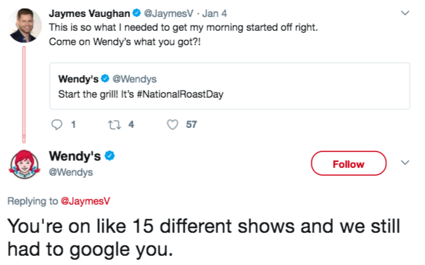Viewport: 425px width, 265px height.
Task: Click the retweet arrows icon
Action: [x=114, y=125]
